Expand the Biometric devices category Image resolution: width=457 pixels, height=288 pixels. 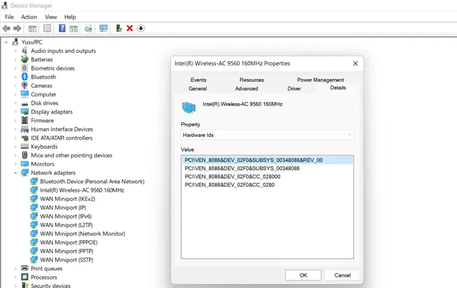coord(16,68)
